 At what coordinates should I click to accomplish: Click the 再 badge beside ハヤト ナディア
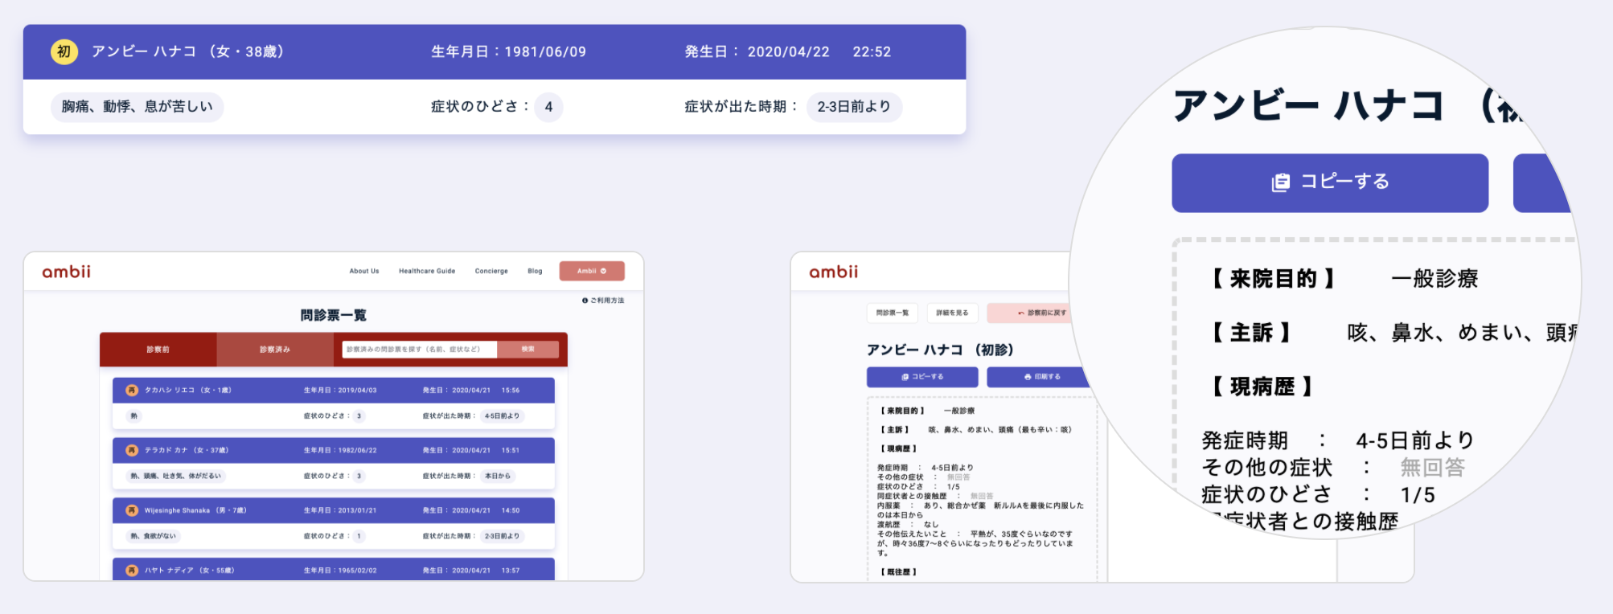(132, 571)
